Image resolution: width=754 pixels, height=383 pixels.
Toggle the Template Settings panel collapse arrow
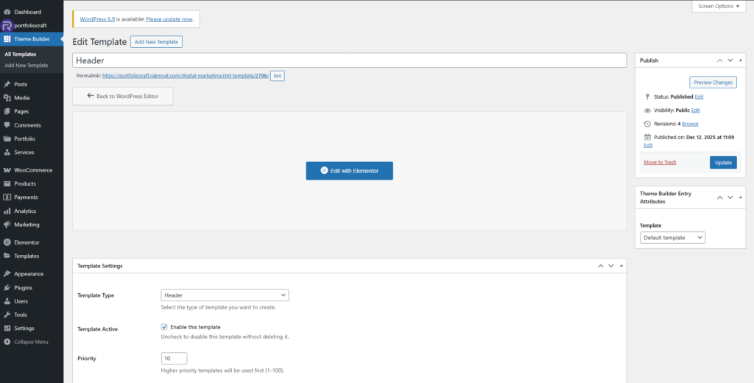coord(621,266)
